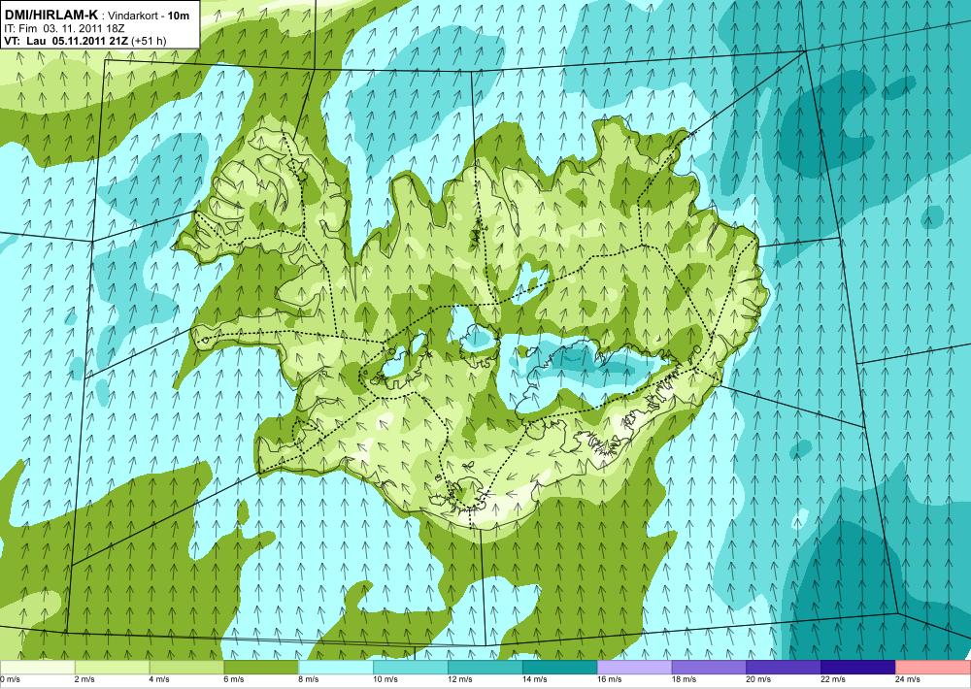Viewport: 971px width, 689px height.
Task: Click the olive green 6–8 m/s legend swatch
Action: 261,668
